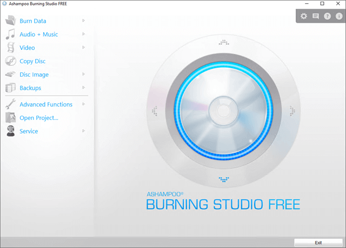
Task: Click the Open Project file icon
Action: (x=11, y=117)
